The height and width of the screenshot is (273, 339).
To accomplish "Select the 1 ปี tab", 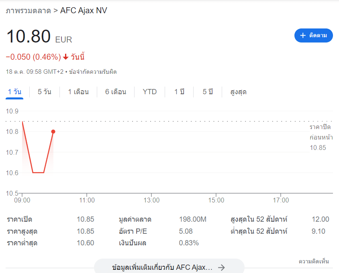I will point(179,92).
